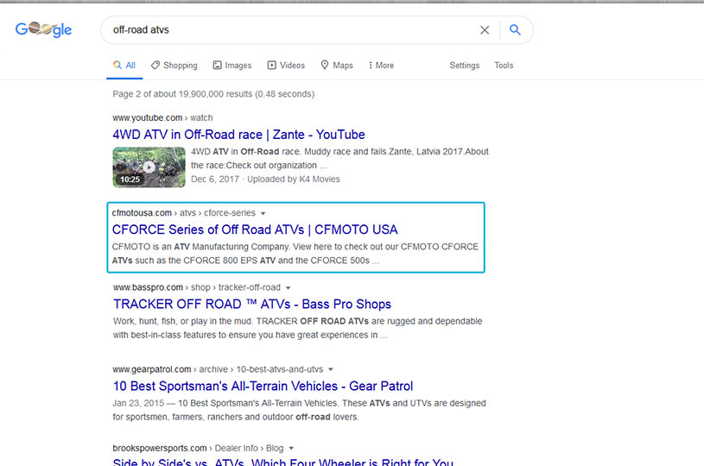704x466 pixels.
Task: Clear the search box with X icon
Action: click(485, 30)
